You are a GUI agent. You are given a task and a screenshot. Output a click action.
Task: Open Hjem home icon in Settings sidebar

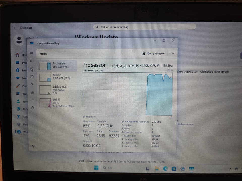[x=17, y=55]
